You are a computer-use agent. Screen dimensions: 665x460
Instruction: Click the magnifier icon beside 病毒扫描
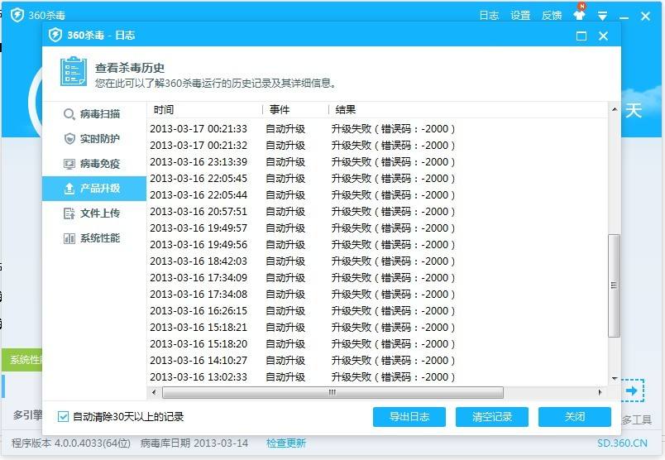tap(69, 114)
